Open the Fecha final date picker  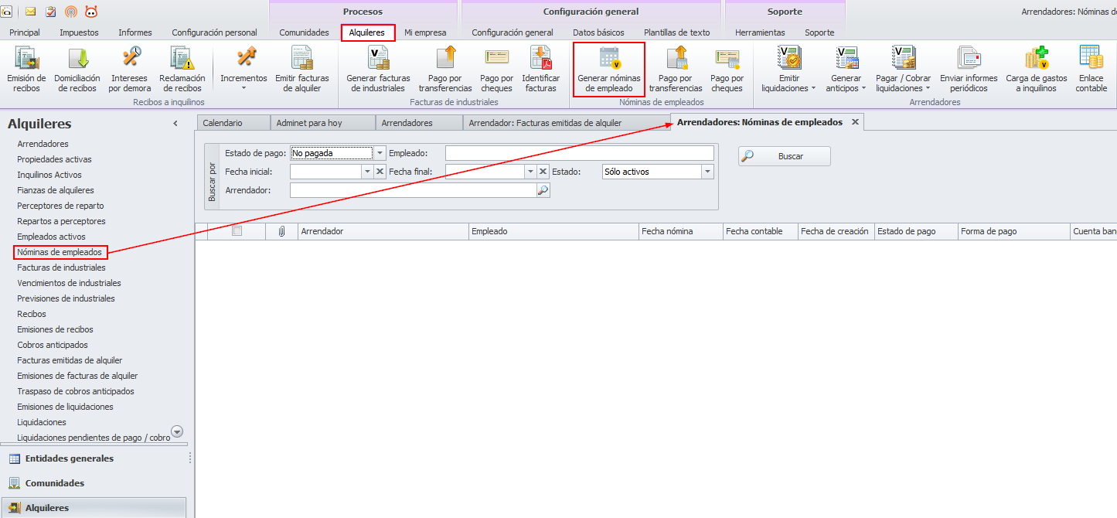coord(531,172)
